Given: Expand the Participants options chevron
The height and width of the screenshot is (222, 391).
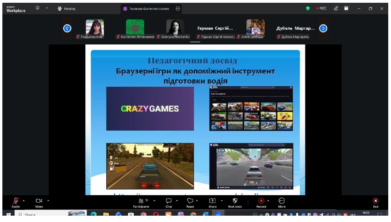Looking at the screenshot, I should tap(154, 201).
